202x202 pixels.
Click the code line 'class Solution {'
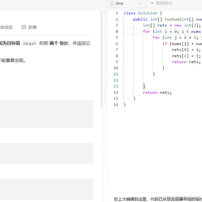(143, 13)
